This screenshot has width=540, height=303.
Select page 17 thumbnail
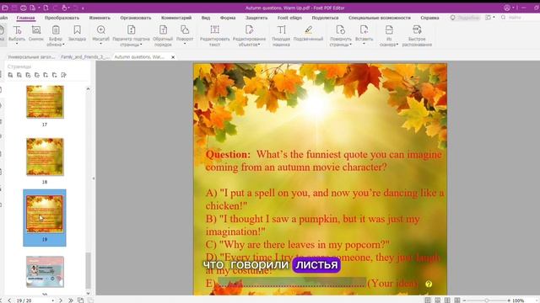pos(45,102)
